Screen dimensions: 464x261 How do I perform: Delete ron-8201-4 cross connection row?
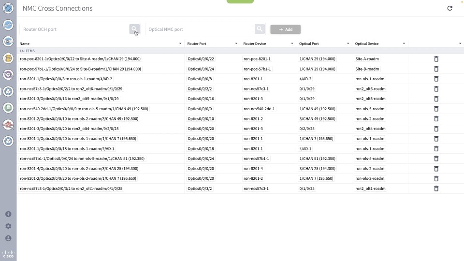click(x=436, y=169)
